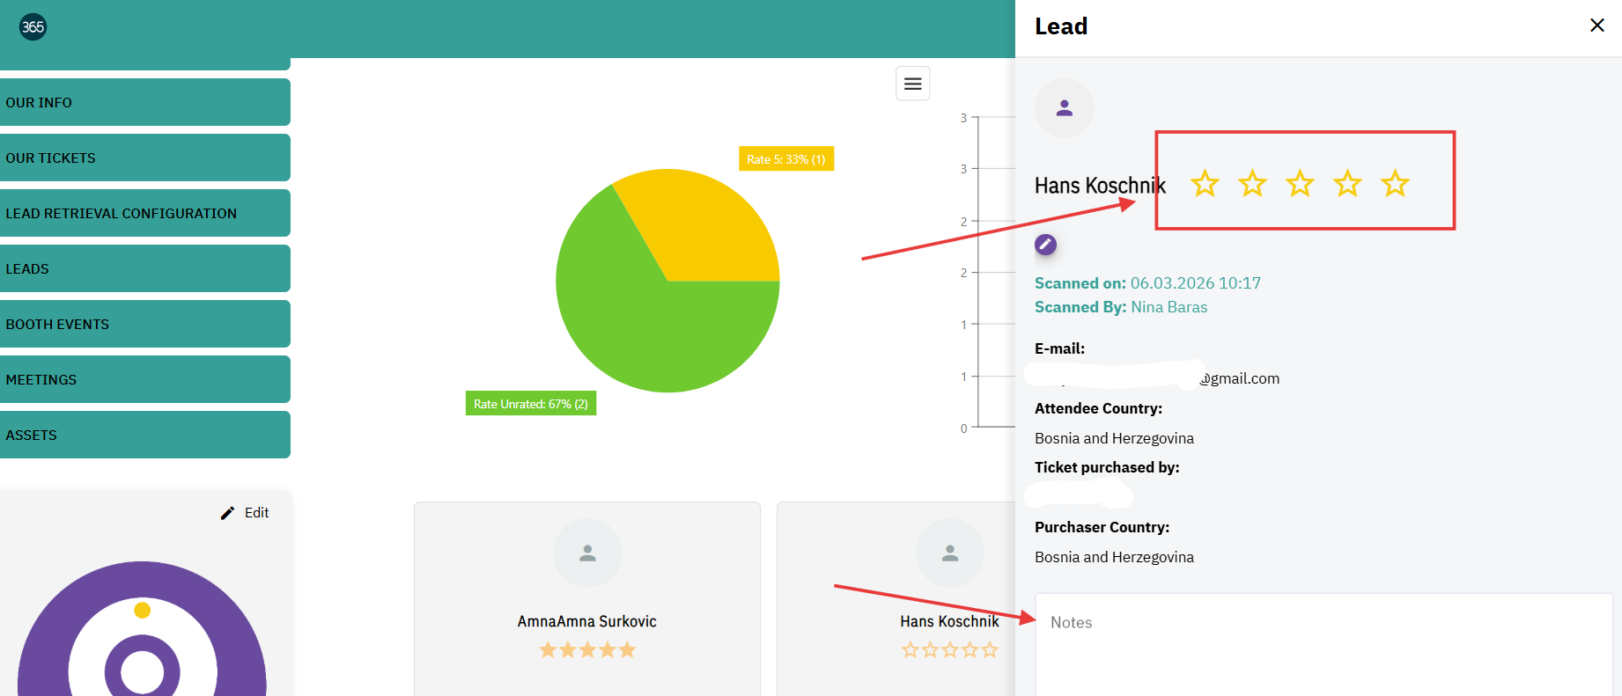
Task: Rate the lead one star
Action: coord(1205,184)
